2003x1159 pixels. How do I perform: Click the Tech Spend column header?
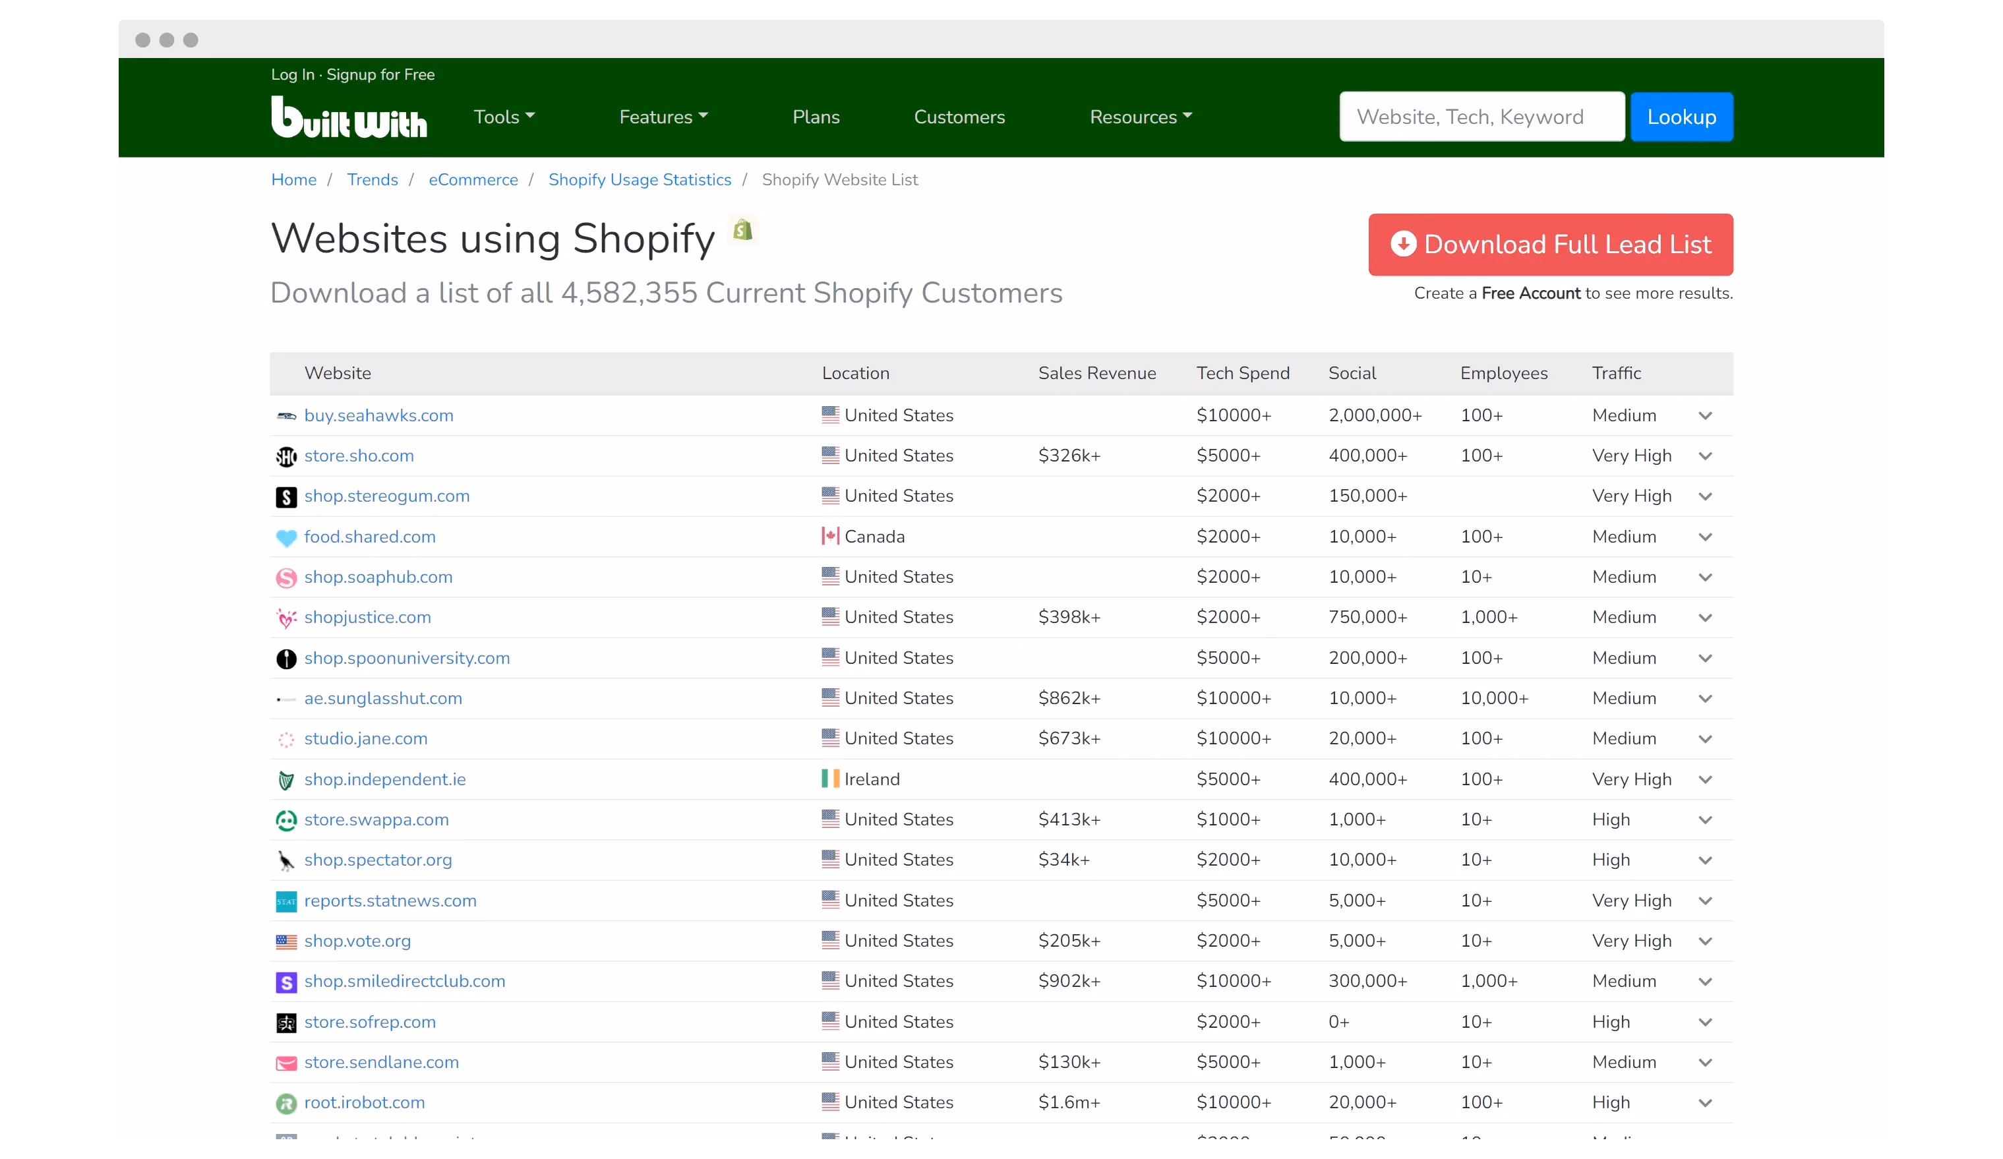[1243, 374]
